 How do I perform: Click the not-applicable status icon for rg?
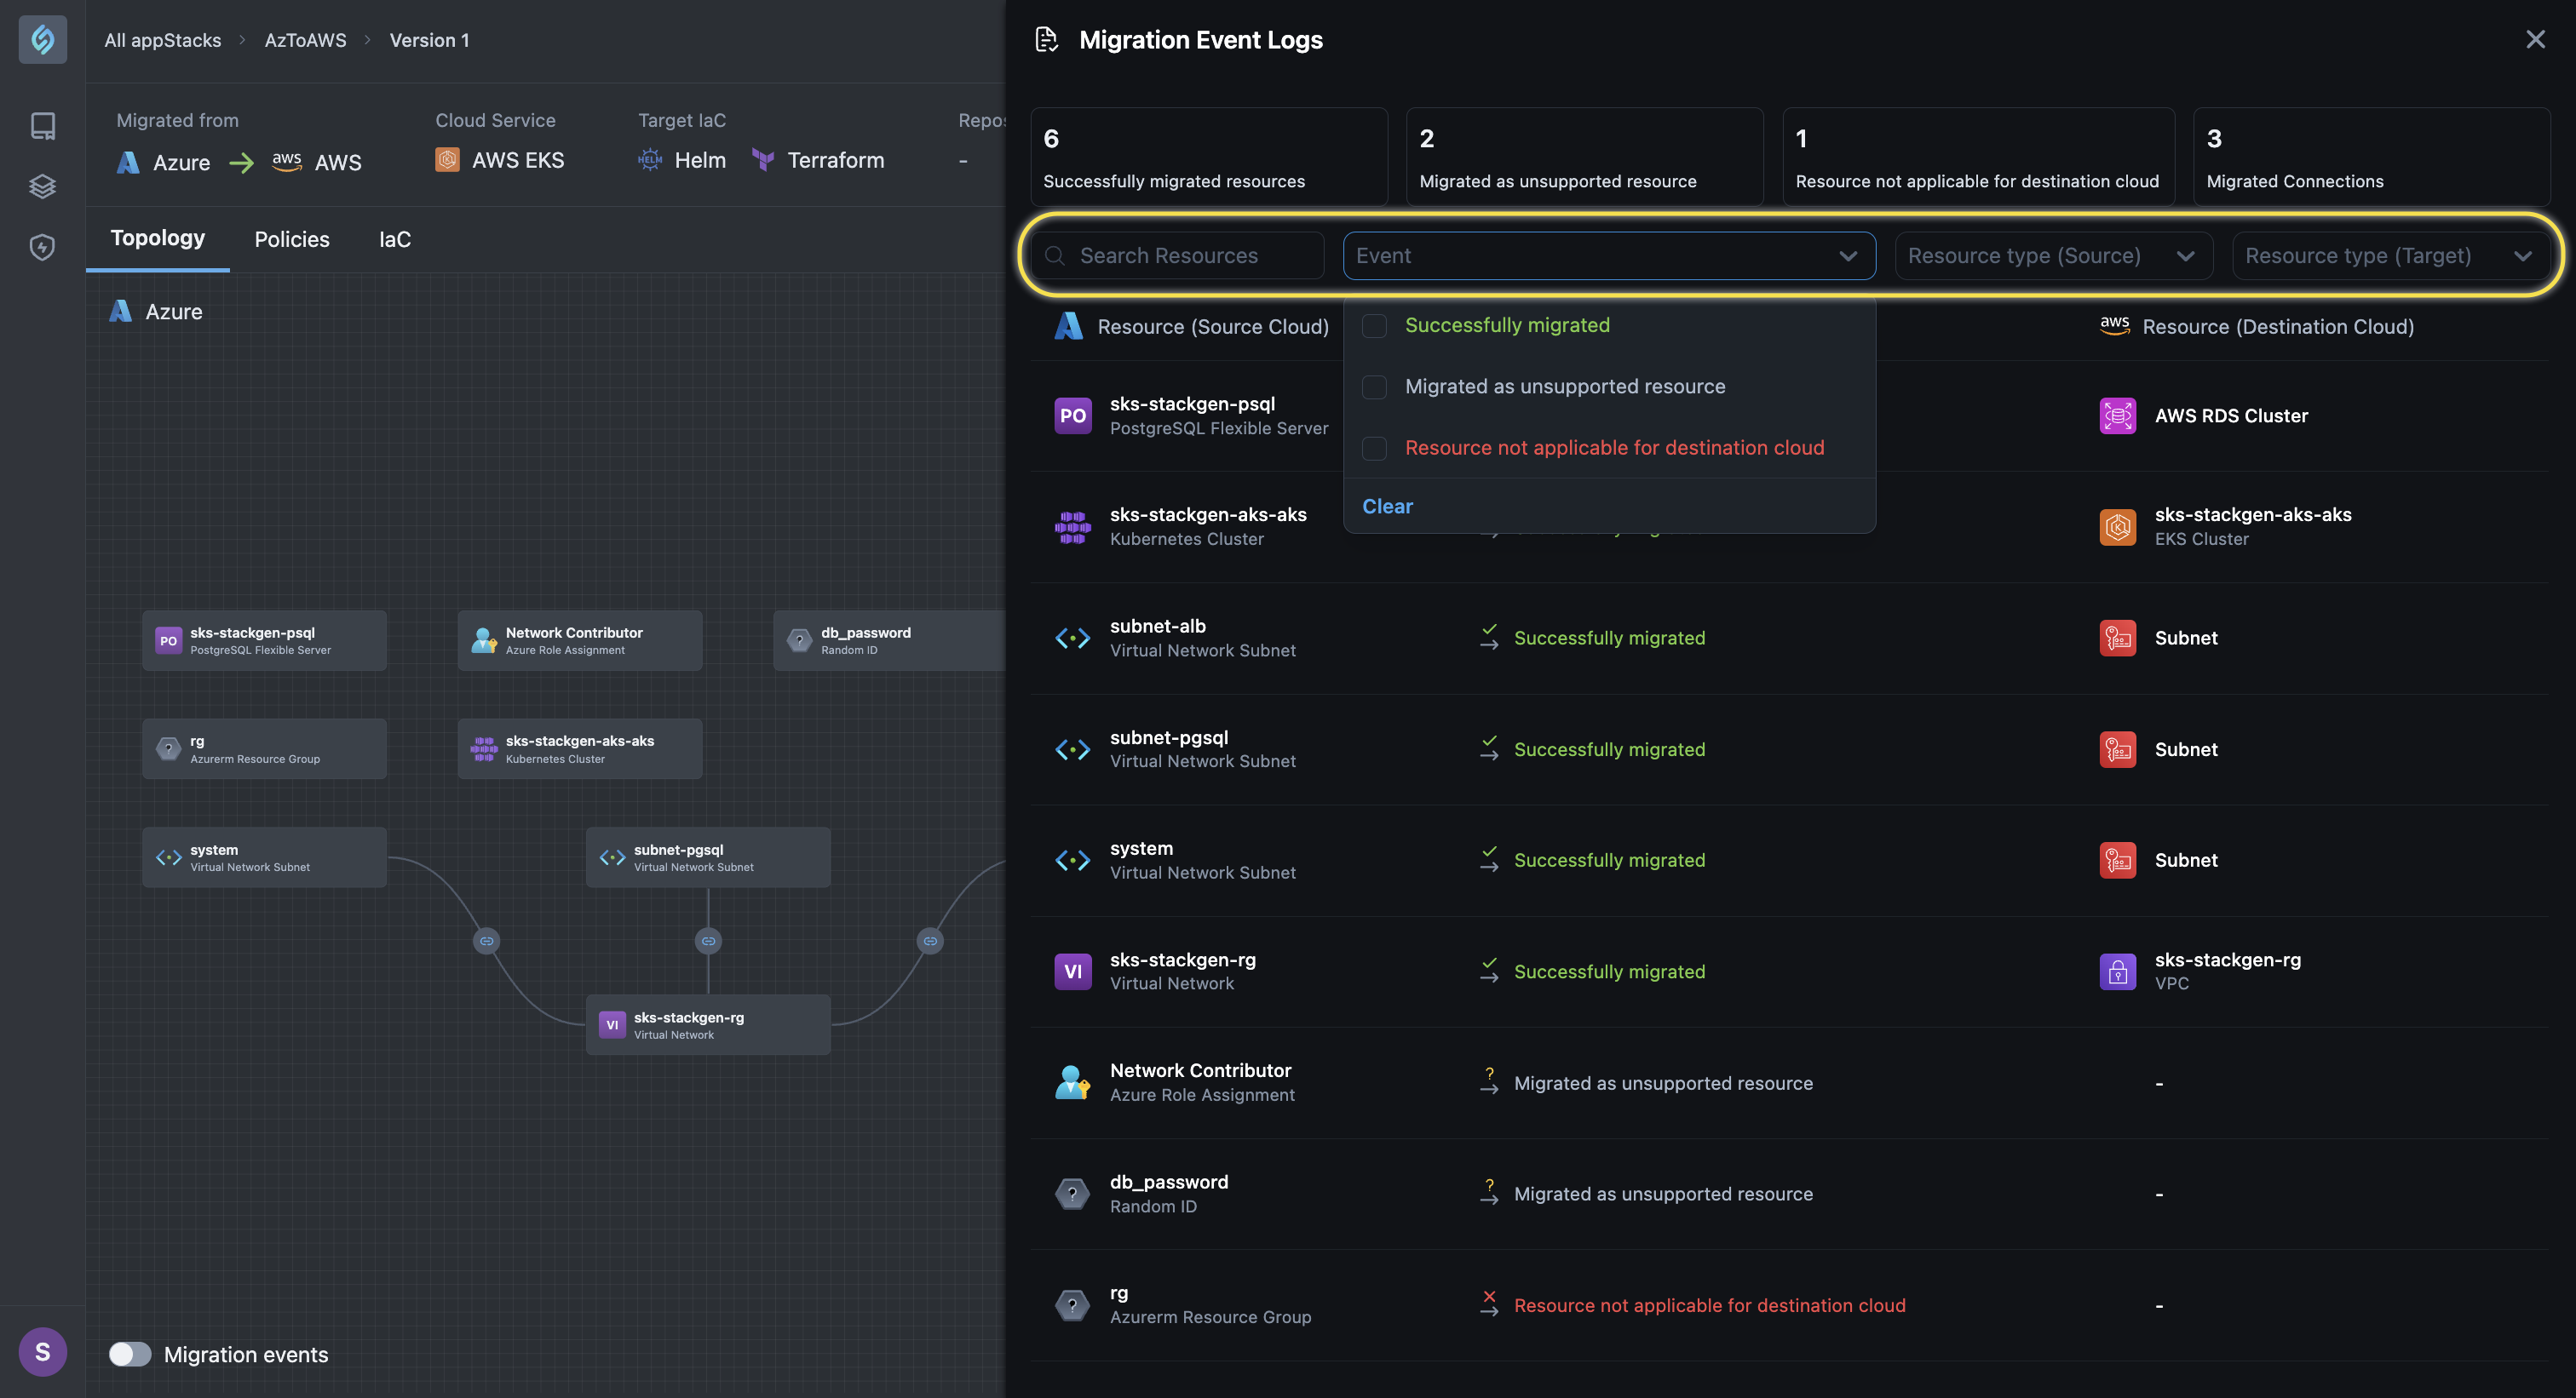(x=1489, y=1304)
